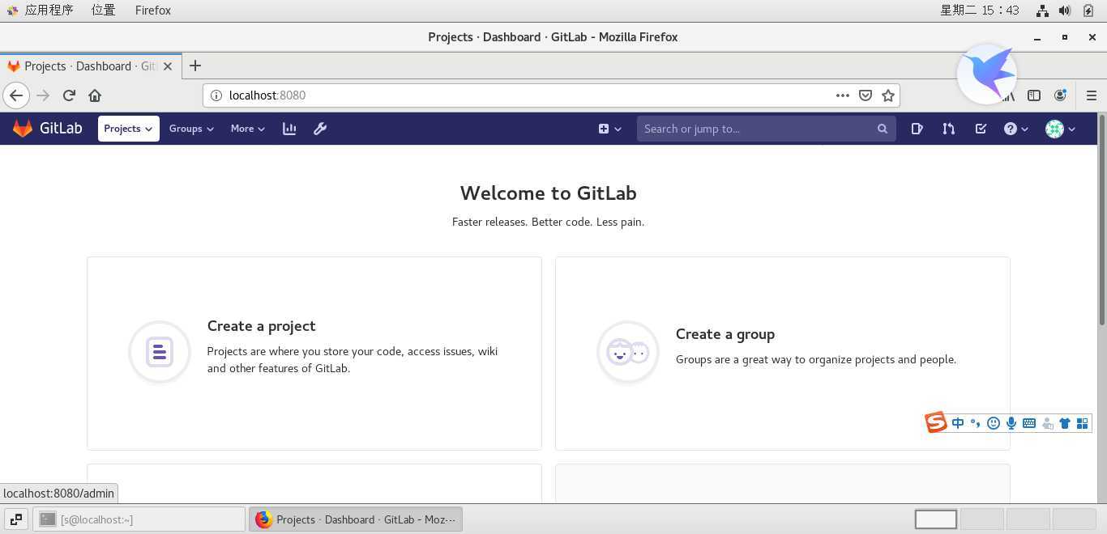
Task: Toggle Firefox sidebars icon
Action: click(1034, 95)
